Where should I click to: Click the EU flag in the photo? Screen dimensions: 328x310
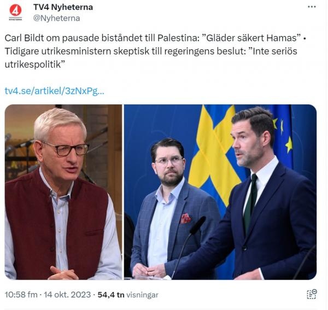(x=283, y=136)
